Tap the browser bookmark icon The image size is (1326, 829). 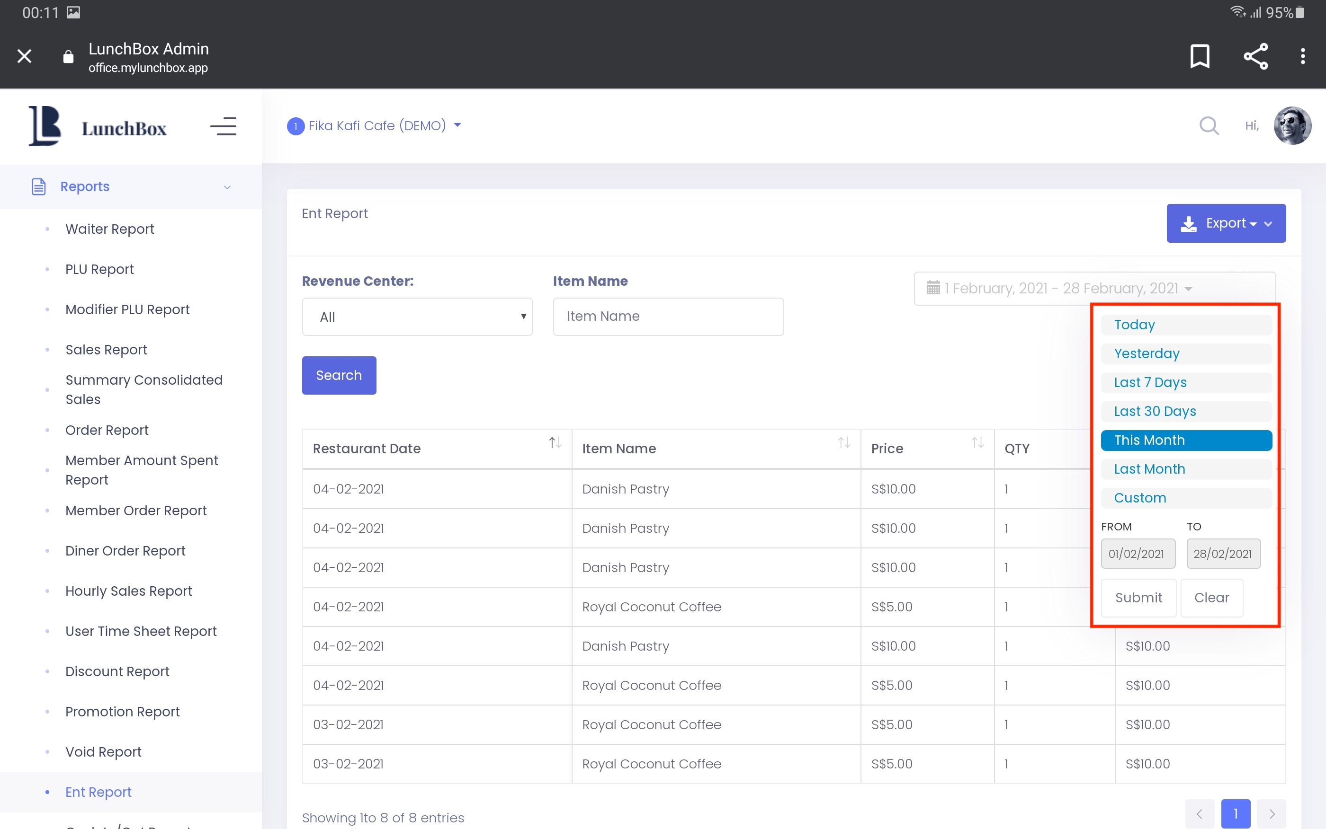point(1200,56)
